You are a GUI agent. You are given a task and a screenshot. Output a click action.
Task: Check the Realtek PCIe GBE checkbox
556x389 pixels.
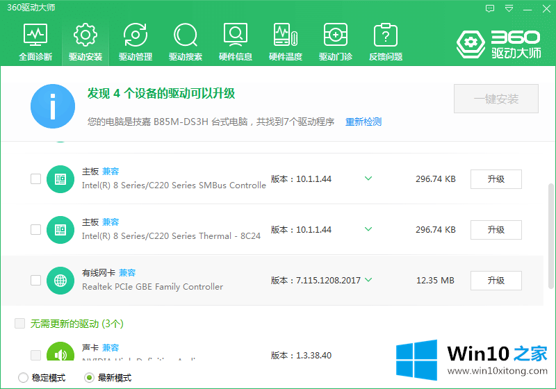[x=36, y=280]
